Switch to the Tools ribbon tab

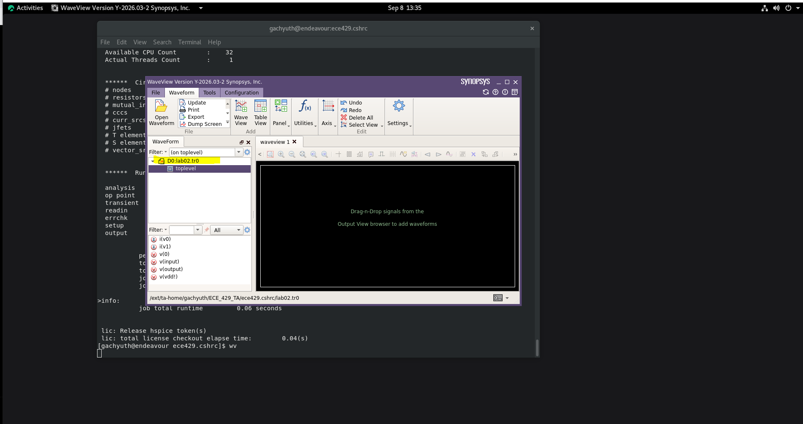[x=210, y=93]
